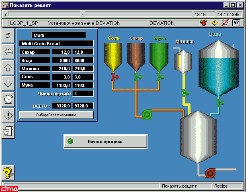
Task: Select the Multi recipe name field
Action: point(59,35)
